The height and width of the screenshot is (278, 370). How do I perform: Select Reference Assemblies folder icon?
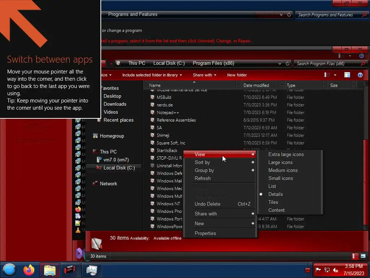pyautogui.click(x=152, y=120)
